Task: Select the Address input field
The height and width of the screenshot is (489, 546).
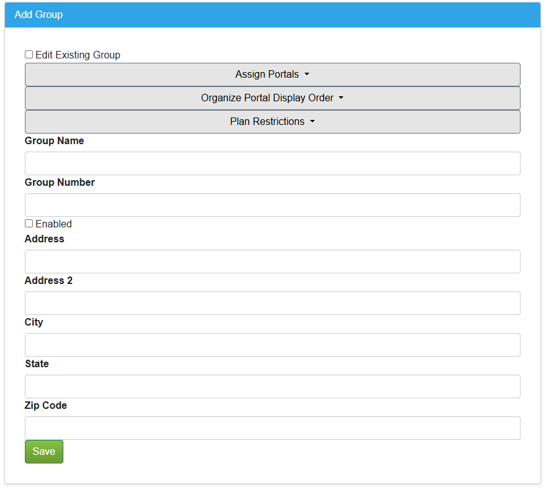Action: click(272, 262)
